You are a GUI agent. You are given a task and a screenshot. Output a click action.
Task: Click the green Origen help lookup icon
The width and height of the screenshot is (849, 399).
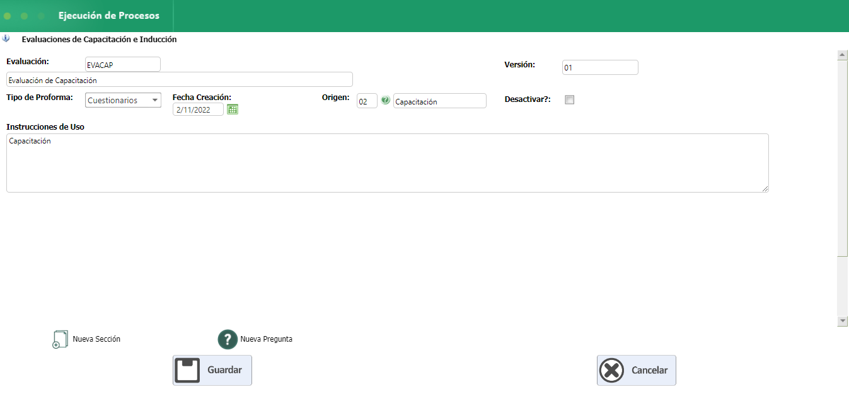click(x=385, y=100)
